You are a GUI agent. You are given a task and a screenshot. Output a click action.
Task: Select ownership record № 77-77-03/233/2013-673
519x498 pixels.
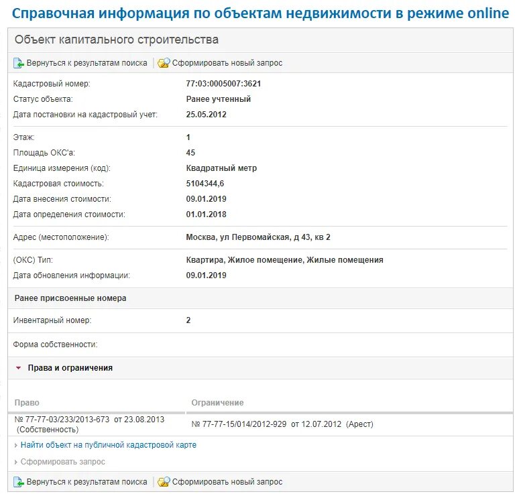point(89,420)
